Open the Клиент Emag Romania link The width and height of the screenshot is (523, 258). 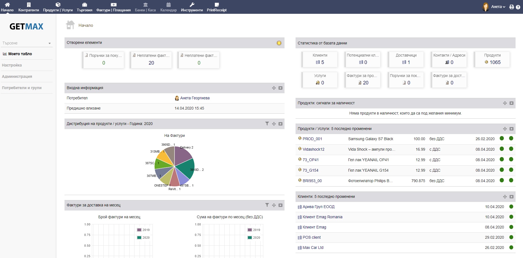(x=322, y=217)
